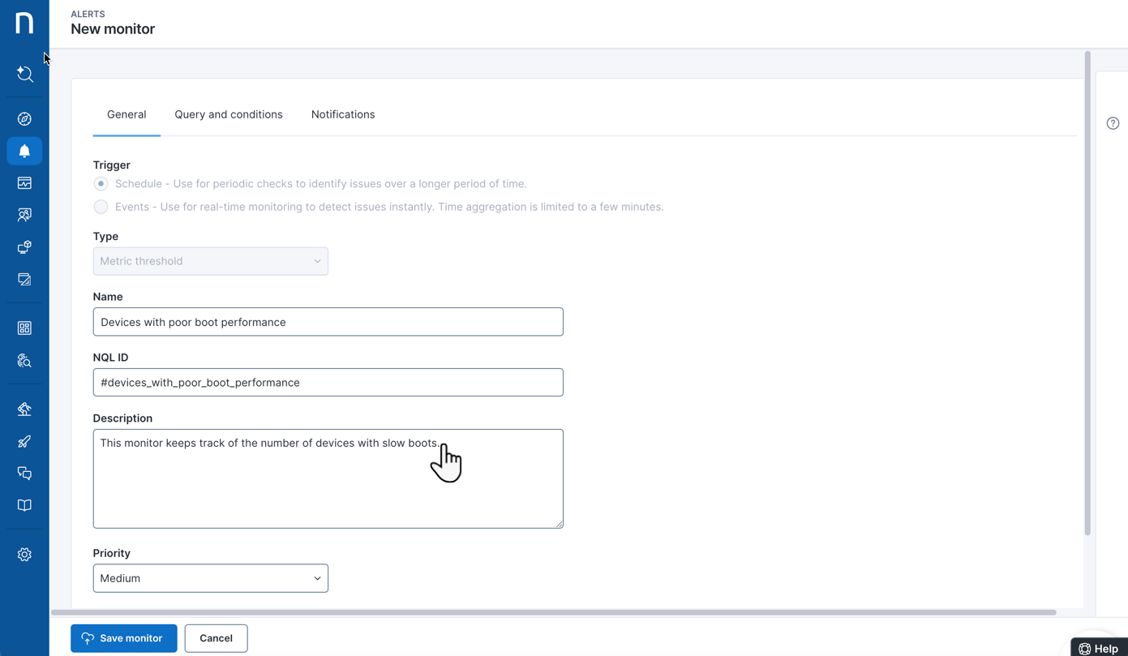This screenshot has height=656, width=1128.
Task: Switch to the Notifications tab
Action: click(x=343, y=114)
